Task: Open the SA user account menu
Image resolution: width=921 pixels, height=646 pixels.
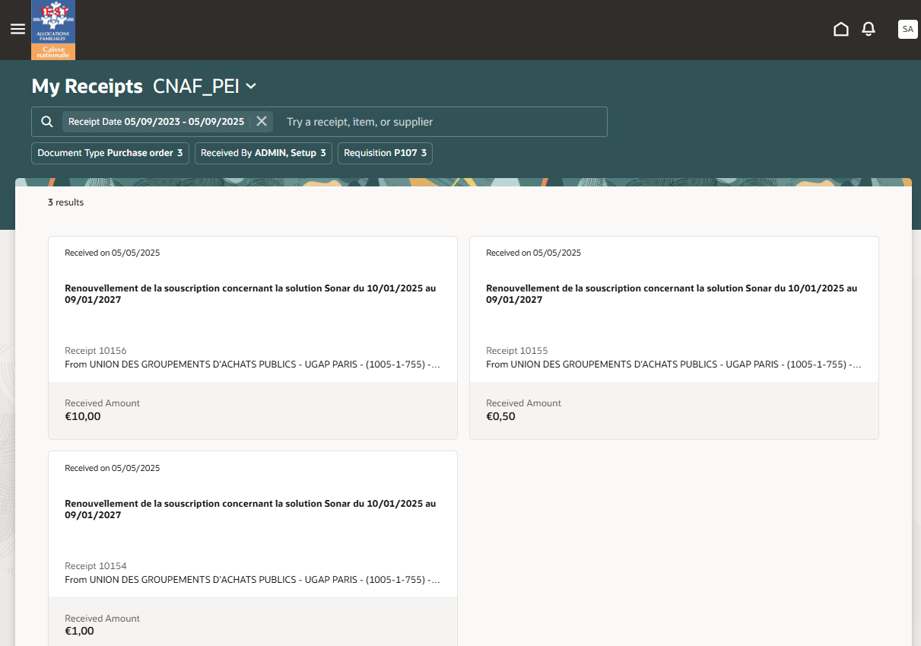Action: click(907, 29)
